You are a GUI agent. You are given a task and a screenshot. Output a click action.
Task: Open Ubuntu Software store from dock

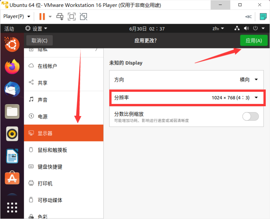(x=12, y=178)
